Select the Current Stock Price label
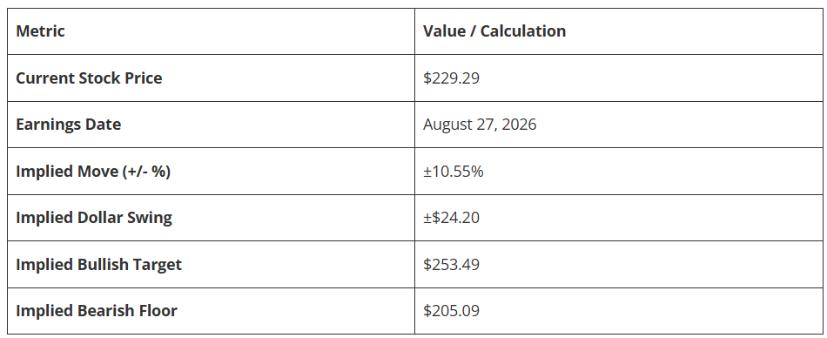Image resolution: width=827 pixels, height=338 pixels. coord(89,78)
